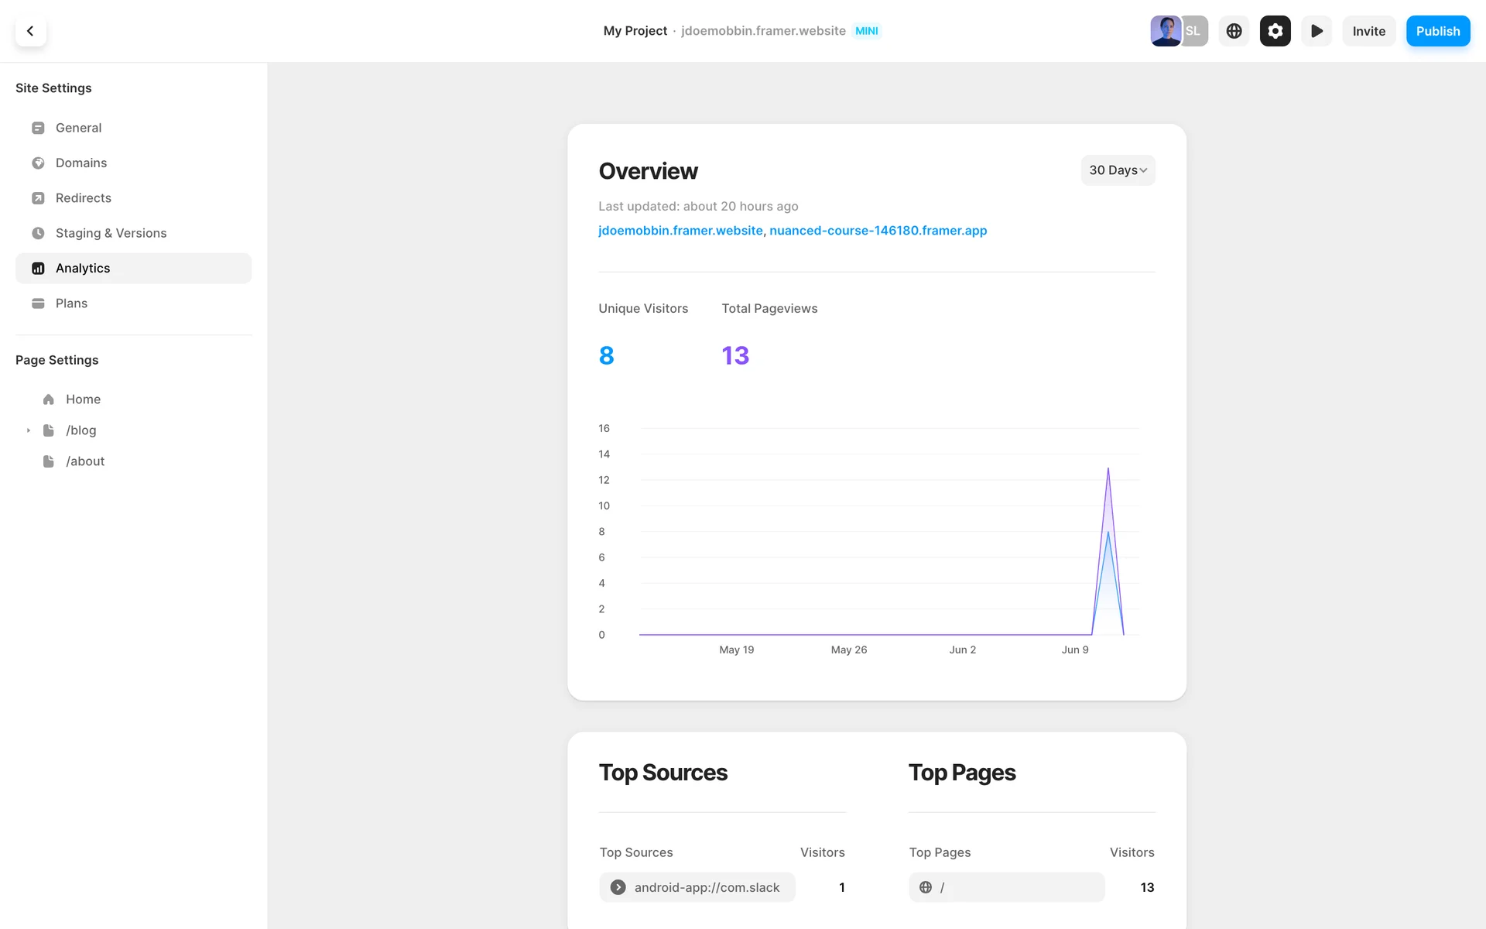Open the 30 Days range dropdown

click(1118, 170)
